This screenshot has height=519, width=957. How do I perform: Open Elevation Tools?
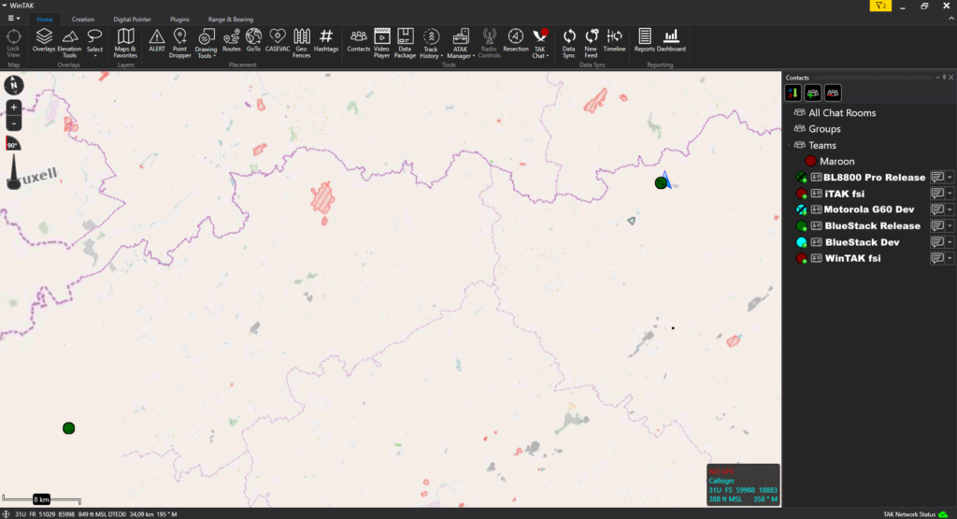click(x=69, y=43)
